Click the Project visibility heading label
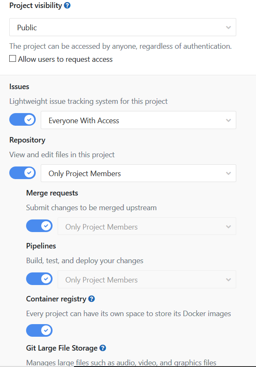Screen dimensions: 256x367 (35, 6)
